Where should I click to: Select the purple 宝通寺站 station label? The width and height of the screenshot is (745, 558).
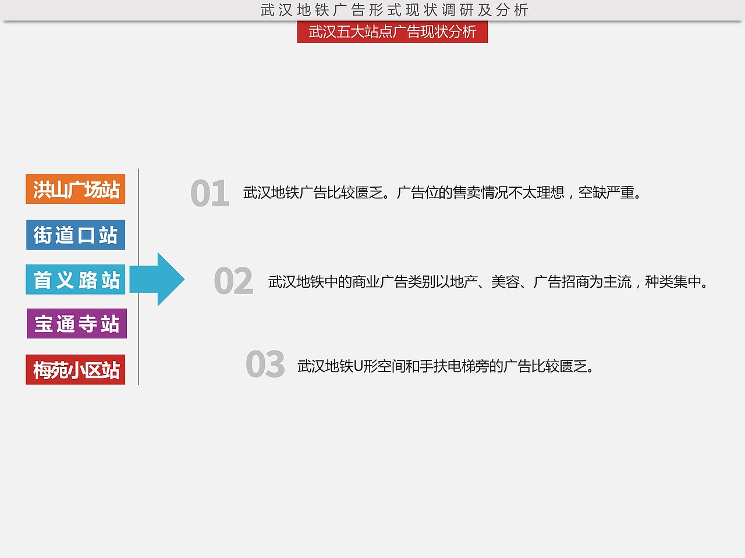pyautogui.click(x=77, y=324)
